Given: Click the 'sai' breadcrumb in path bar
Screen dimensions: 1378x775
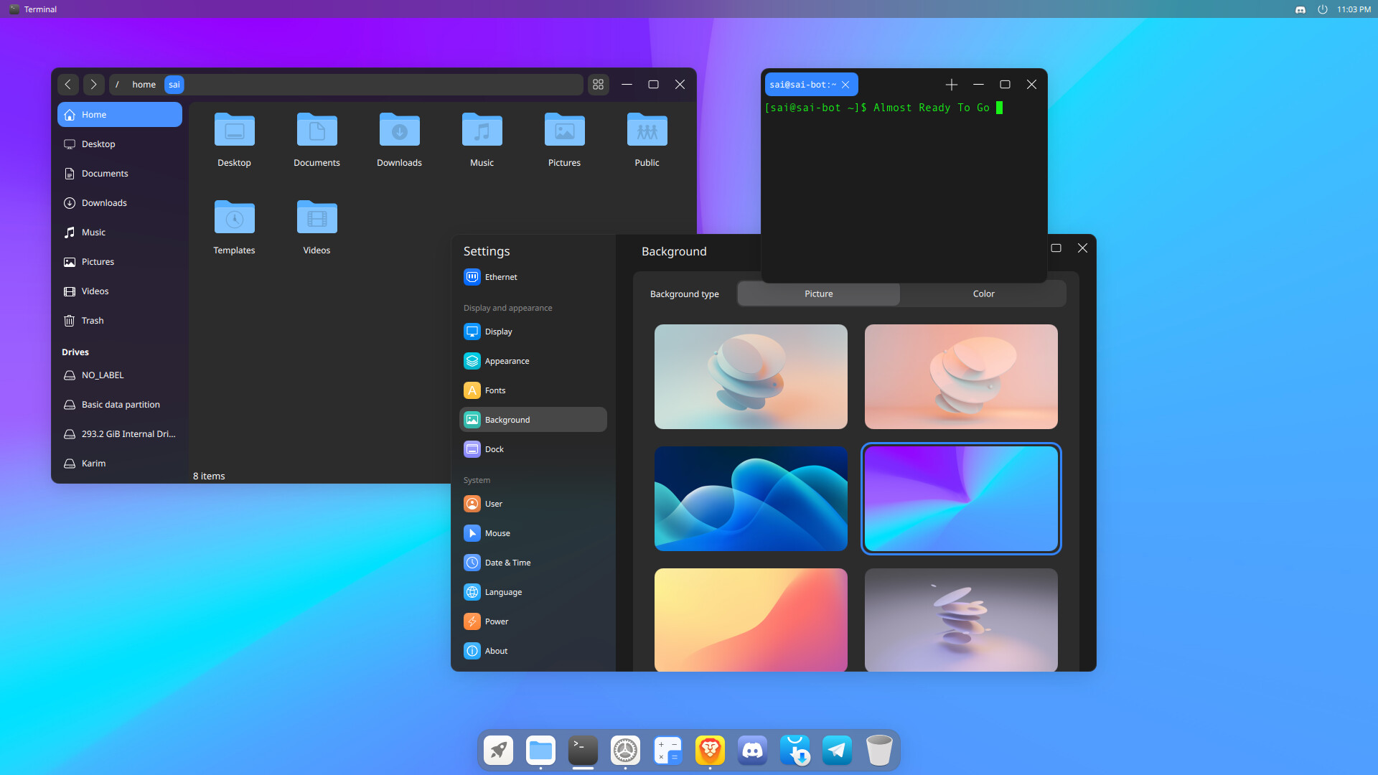Looking at the screenshot, I should pyautogui.click(x=174, y=85).
